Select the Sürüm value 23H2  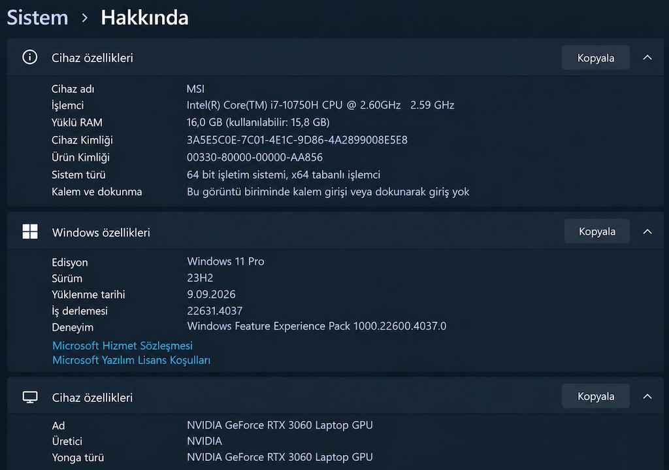coord(200,278)
